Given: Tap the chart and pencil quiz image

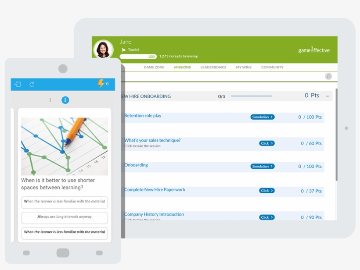Looking at the screenshot, I should point(65,146).
